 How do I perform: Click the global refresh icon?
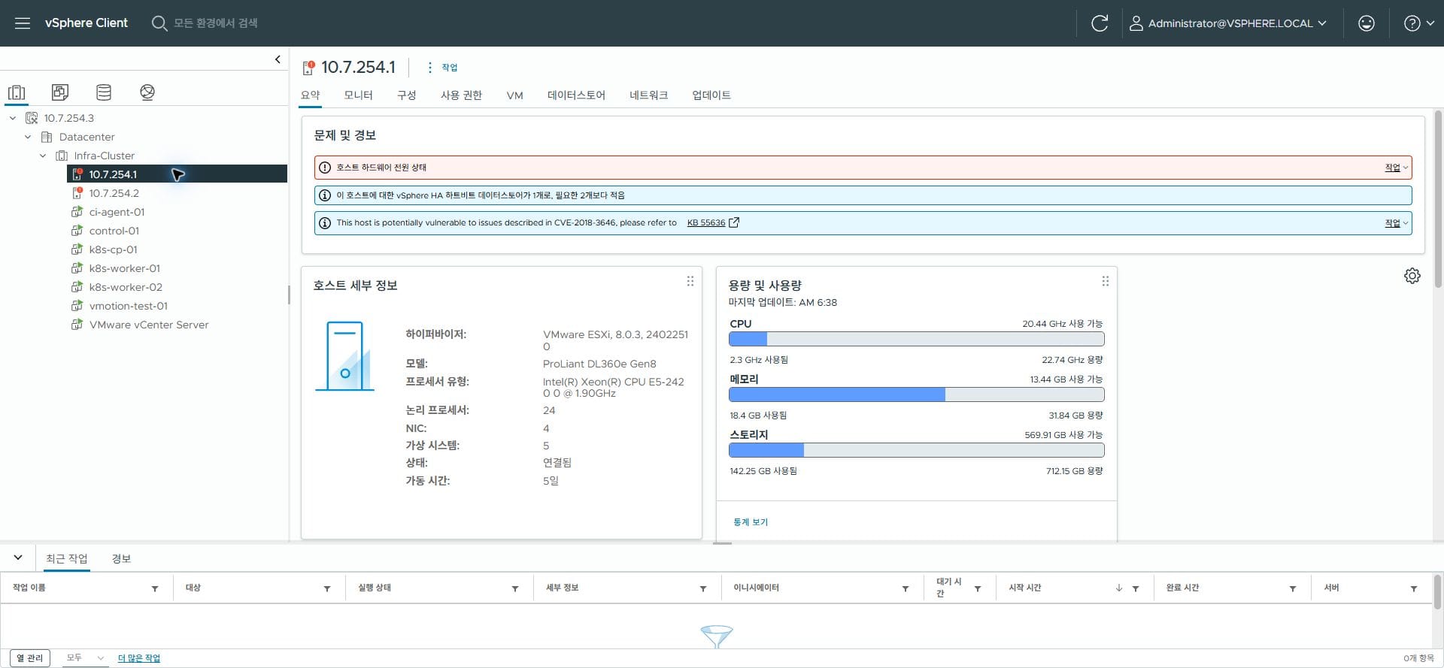(1100, 23)
